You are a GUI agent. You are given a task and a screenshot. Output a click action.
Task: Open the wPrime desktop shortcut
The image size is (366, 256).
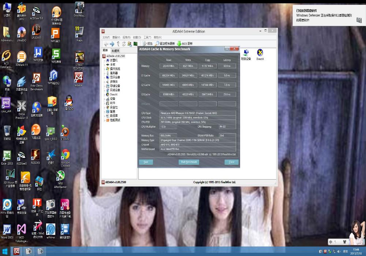tap(51, 231)
